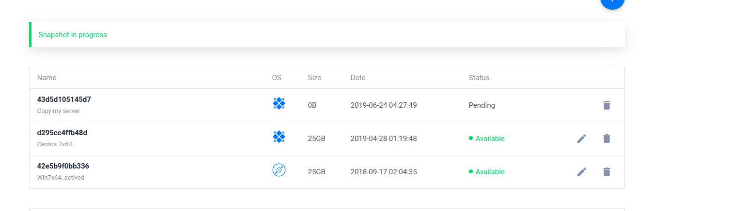
Task: Edit the 42e5b9f0bb336 Win7x64_actived snapshot
Action: pos(582,172)
